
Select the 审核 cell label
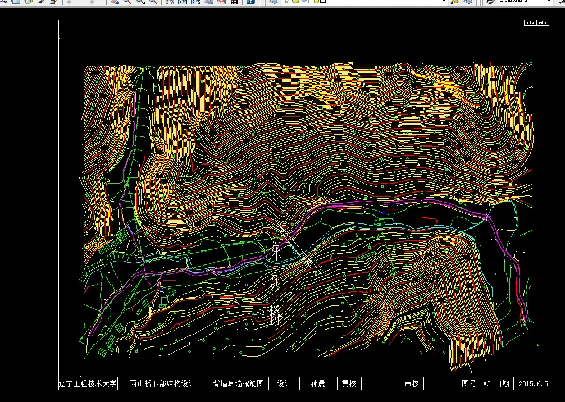(x=412, y=383)
